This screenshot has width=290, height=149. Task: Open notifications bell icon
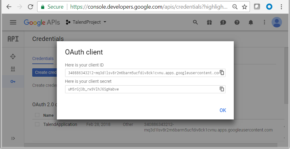tap(251, 22)
